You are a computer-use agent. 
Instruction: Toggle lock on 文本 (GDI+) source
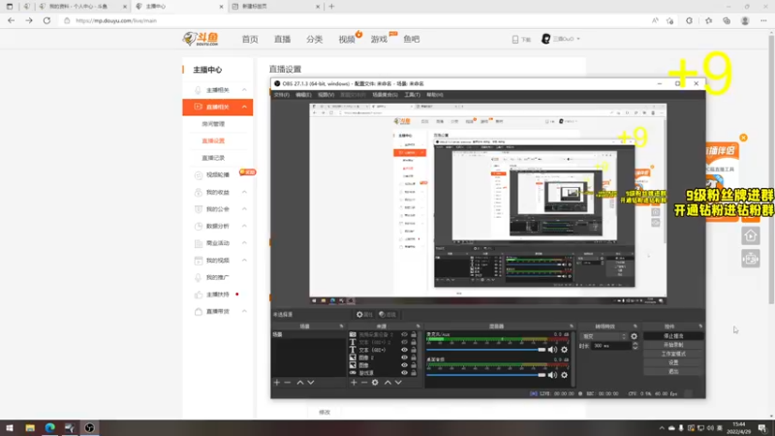coord(414,350)
